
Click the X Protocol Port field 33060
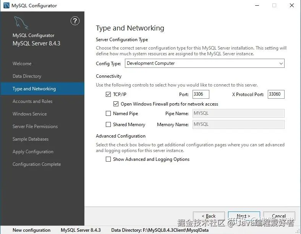tap(276, 94)
